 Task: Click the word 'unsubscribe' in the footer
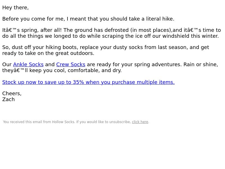coord(120,122)
